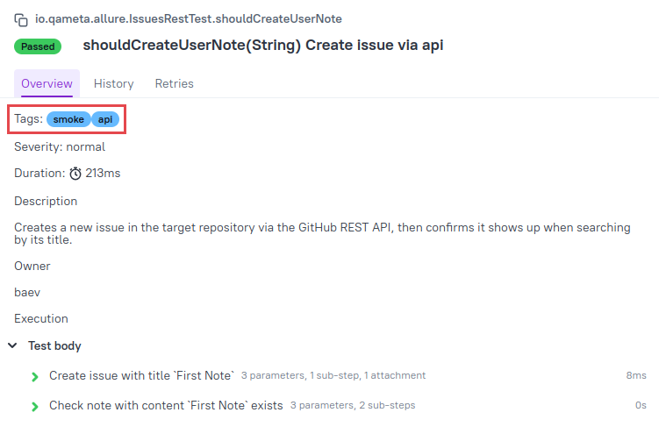The image size is (659, 441).
Task: Click the 3 parameters, 2 sub-steps summary
Action: pos(353,405)
